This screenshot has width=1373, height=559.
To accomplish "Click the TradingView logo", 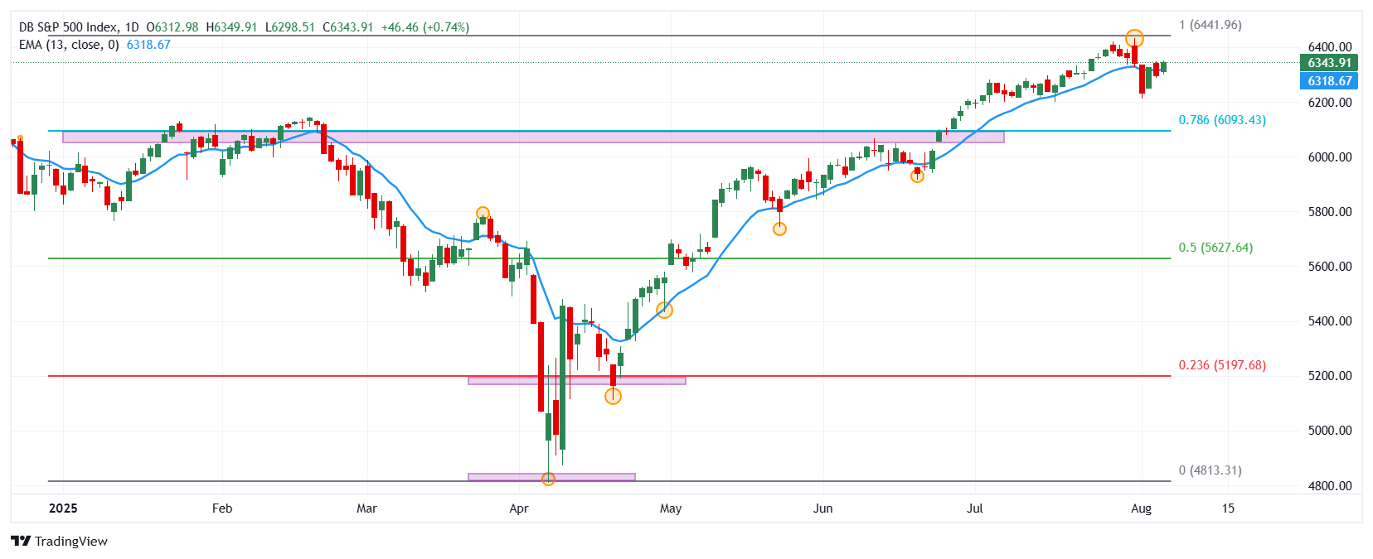I will [x=59, y=541].
